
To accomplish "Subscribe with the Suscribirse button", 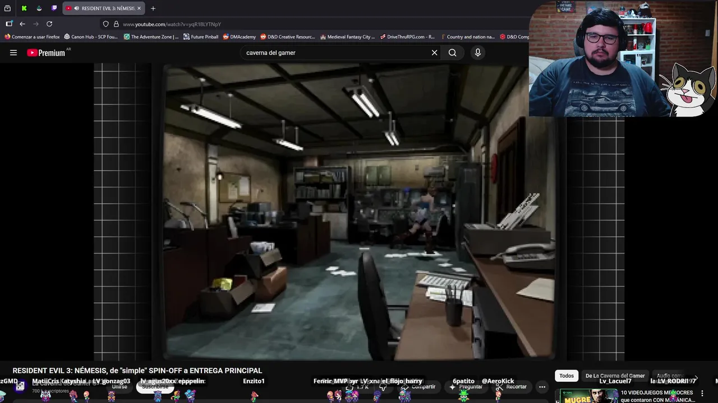I will (155, 387).
